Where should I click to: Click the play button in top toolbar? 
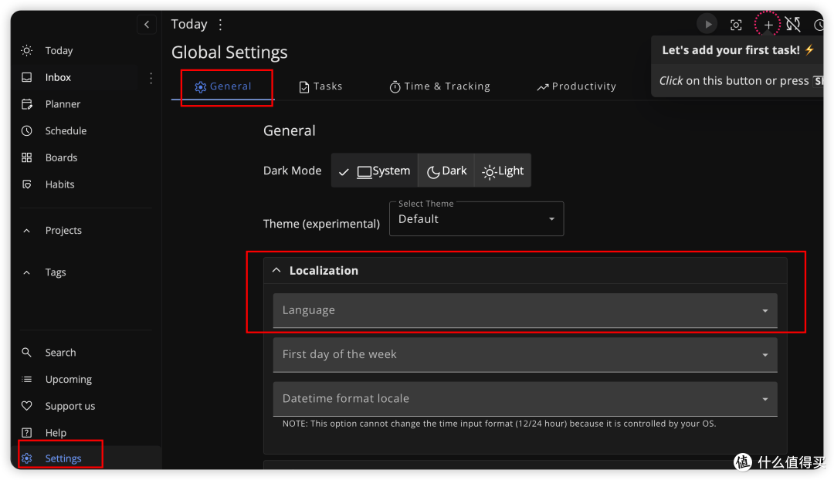707,25
